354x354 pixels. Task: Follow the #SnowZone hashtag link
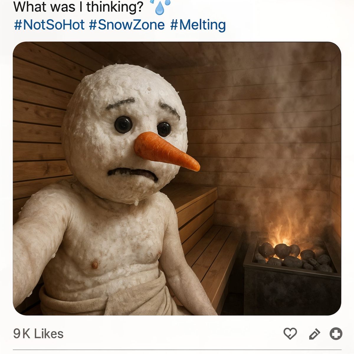click(127, 25)
